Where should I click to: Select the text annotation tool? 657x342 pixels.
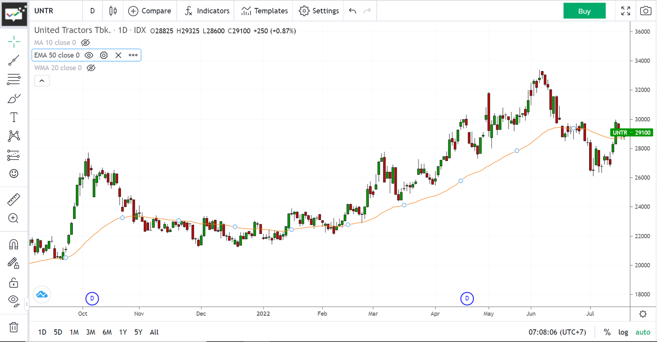tap(13, 117)
